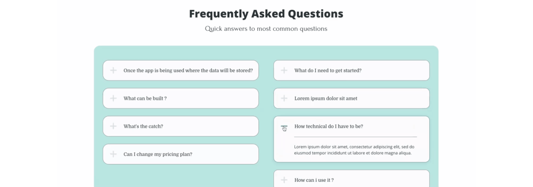This screenshot has height=187, width=533.
Task: Click plus icon beside "How can i use it ?"
Action: click(x=284, y=180)
